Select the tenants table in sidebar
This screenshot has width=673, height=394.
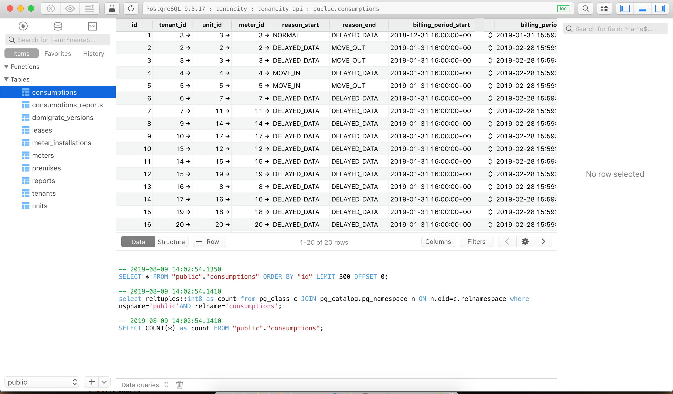point(44,193)
